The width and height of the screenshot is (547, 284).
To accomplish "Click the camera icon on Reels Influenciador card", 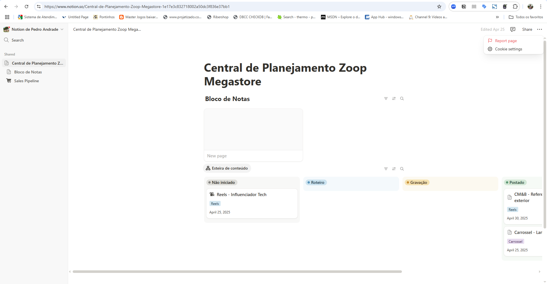I will (x=212, y=194).
